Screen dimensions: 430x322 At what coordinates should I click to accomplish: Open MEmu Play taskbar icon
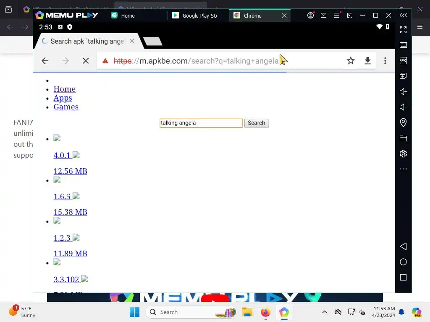284,312
